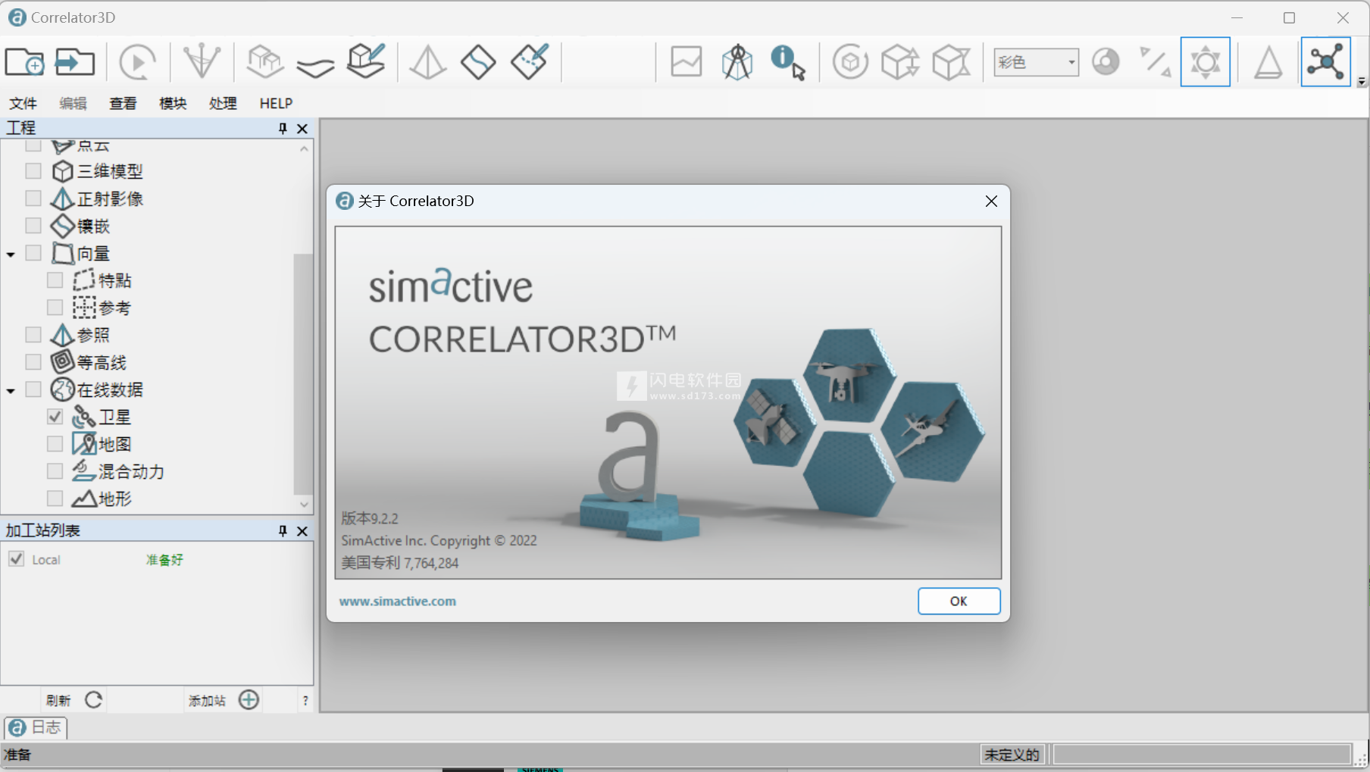Check the 参考 checkbox
This screenshot has height=772, width=1370.
(x=55, y=307)
